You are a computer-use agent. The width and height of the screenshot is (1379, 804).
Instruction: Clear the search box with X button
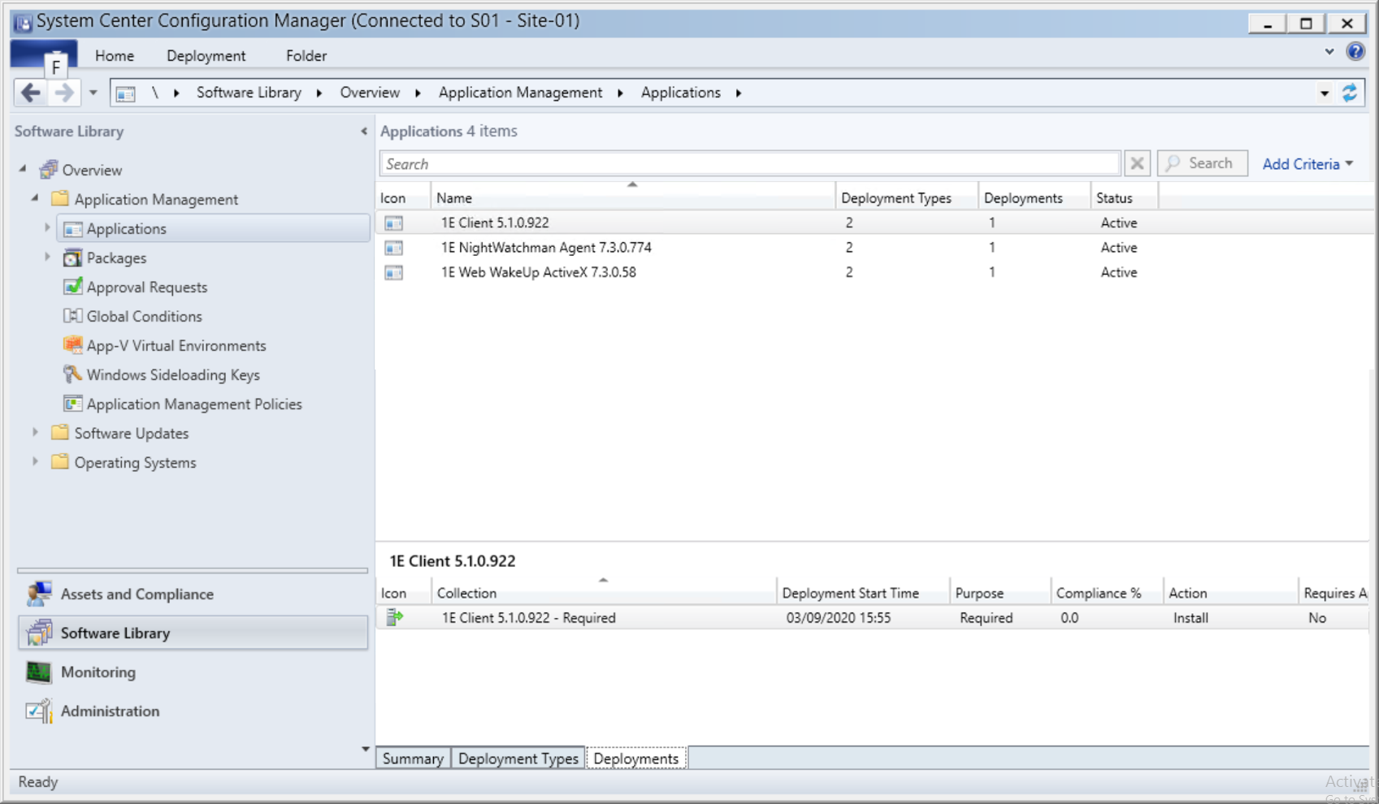[1137, 164]
